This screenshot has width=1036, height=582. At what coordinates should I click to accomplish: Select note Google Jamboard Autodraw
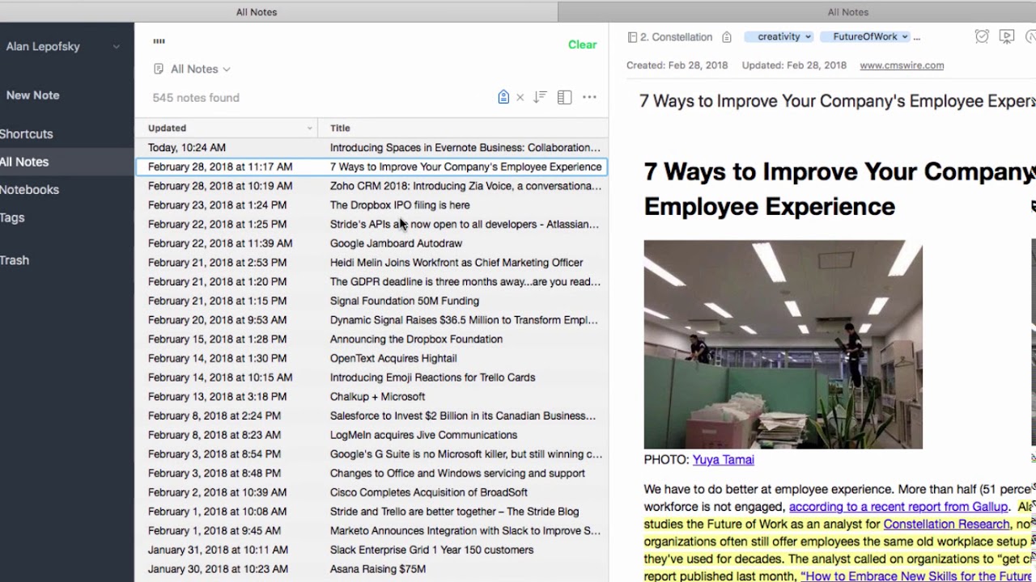372,243
